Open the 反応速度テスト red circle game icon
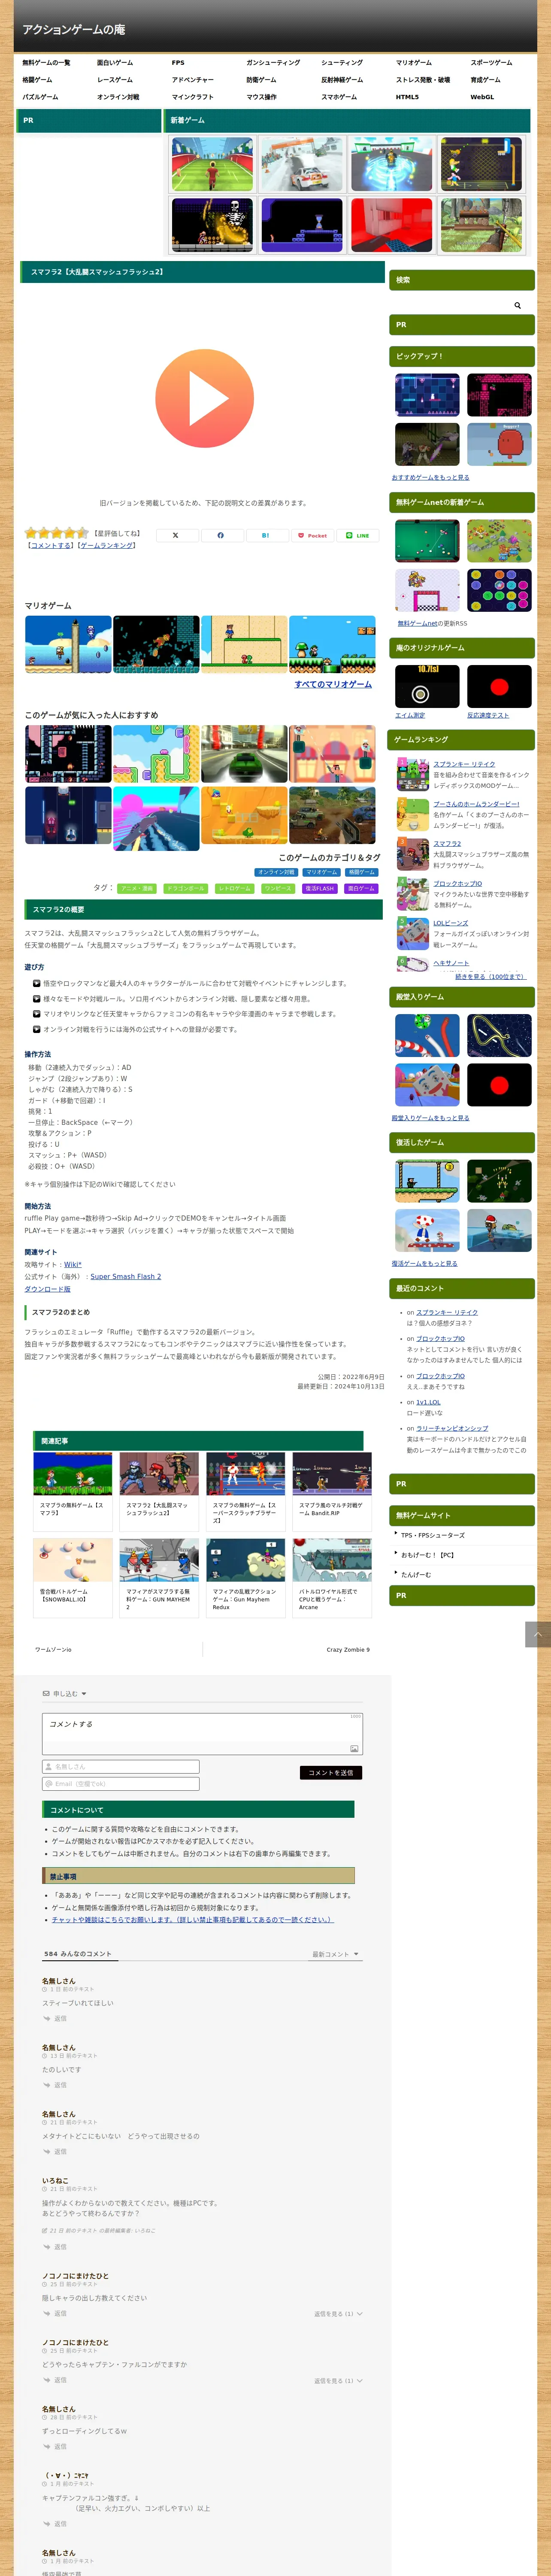551x2576 pixels. click(x=499, y=686)
